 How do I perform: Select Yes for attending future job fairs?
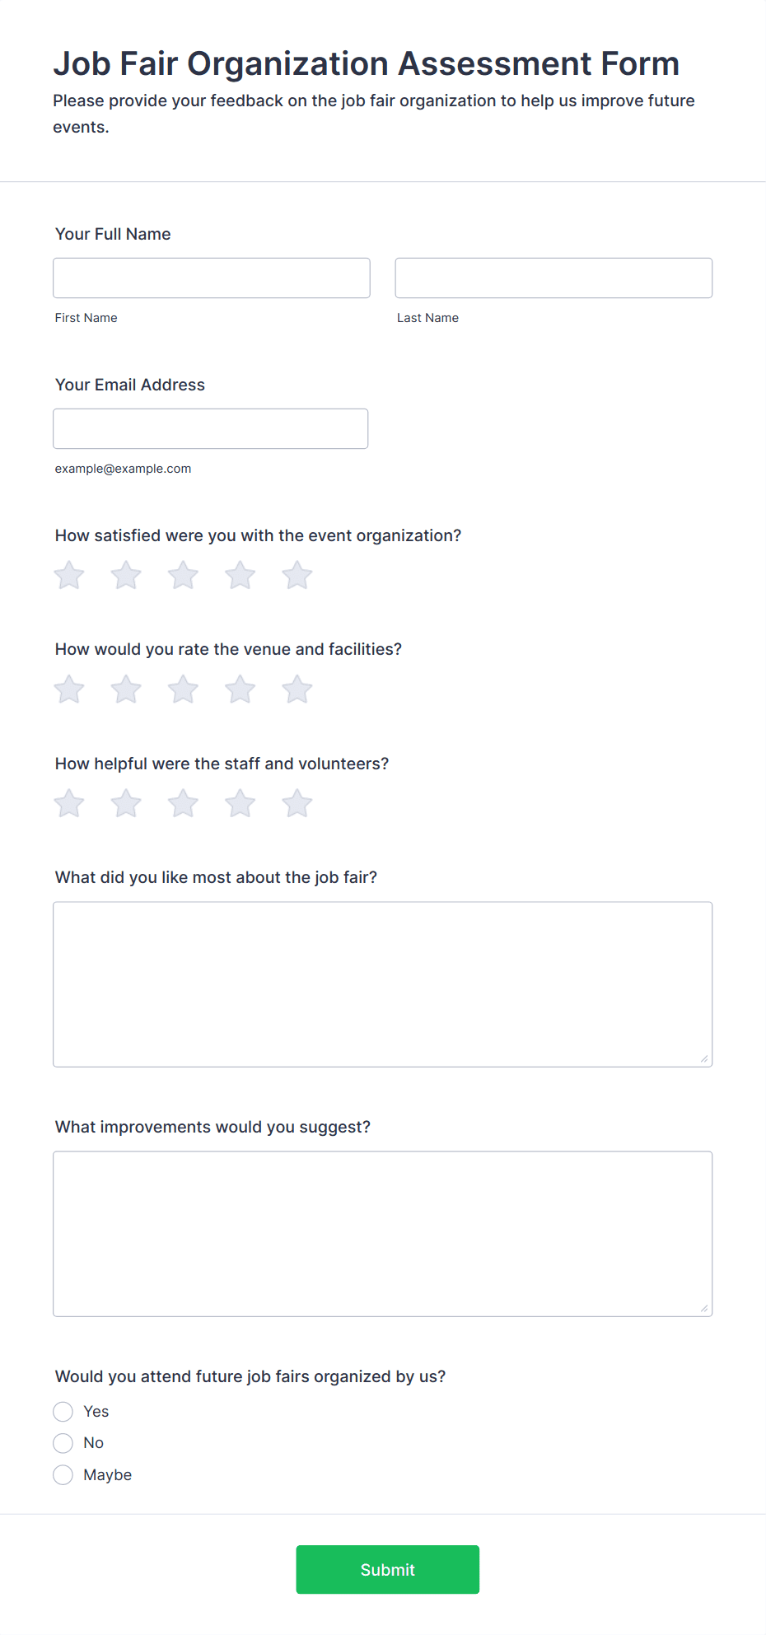(63, 1412)
